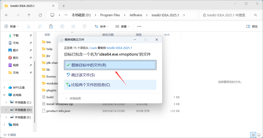Open the 音乐 quick access folder
The image size is (263, 138).
16,58
